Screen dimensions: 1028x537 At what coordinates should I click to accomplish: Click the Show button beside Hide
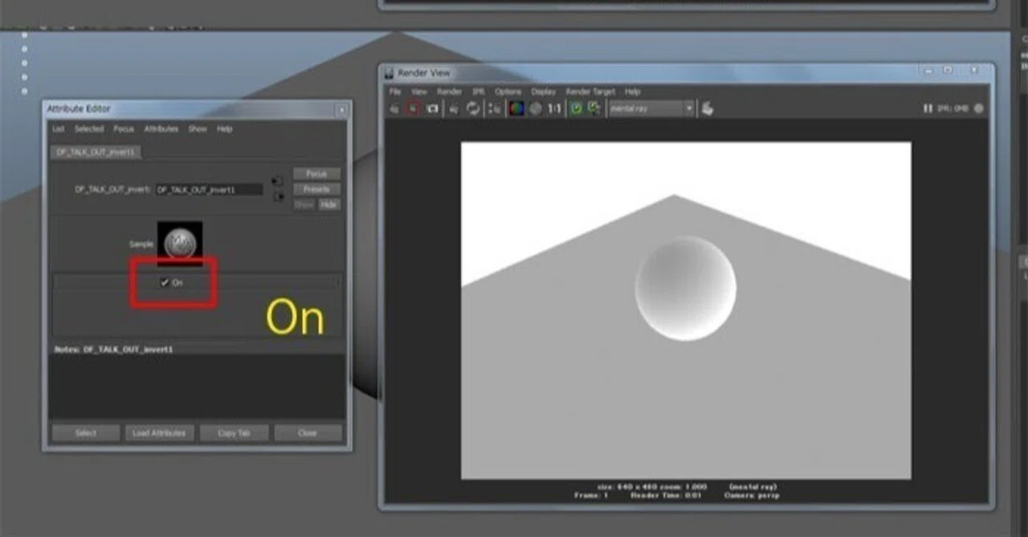[304, 205]
